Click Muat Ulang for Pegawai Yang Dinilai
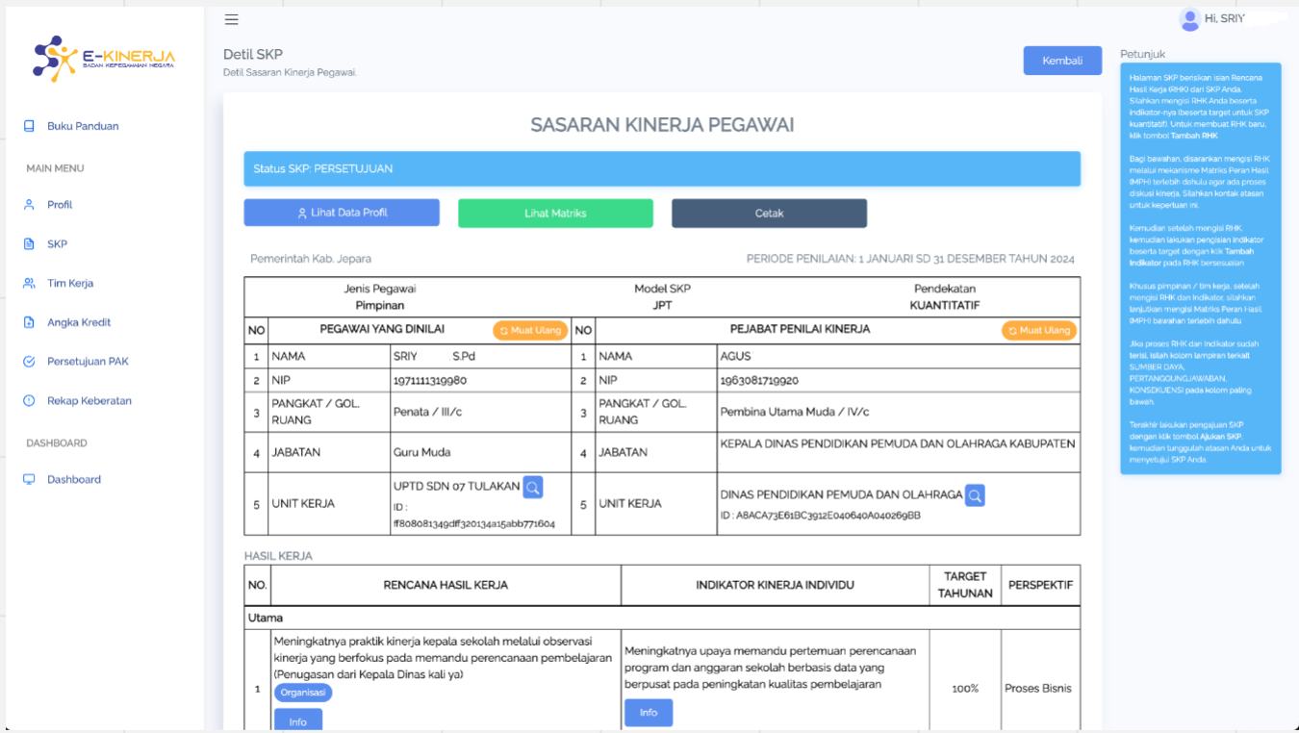1299x733 pixels. coord(530,330)
